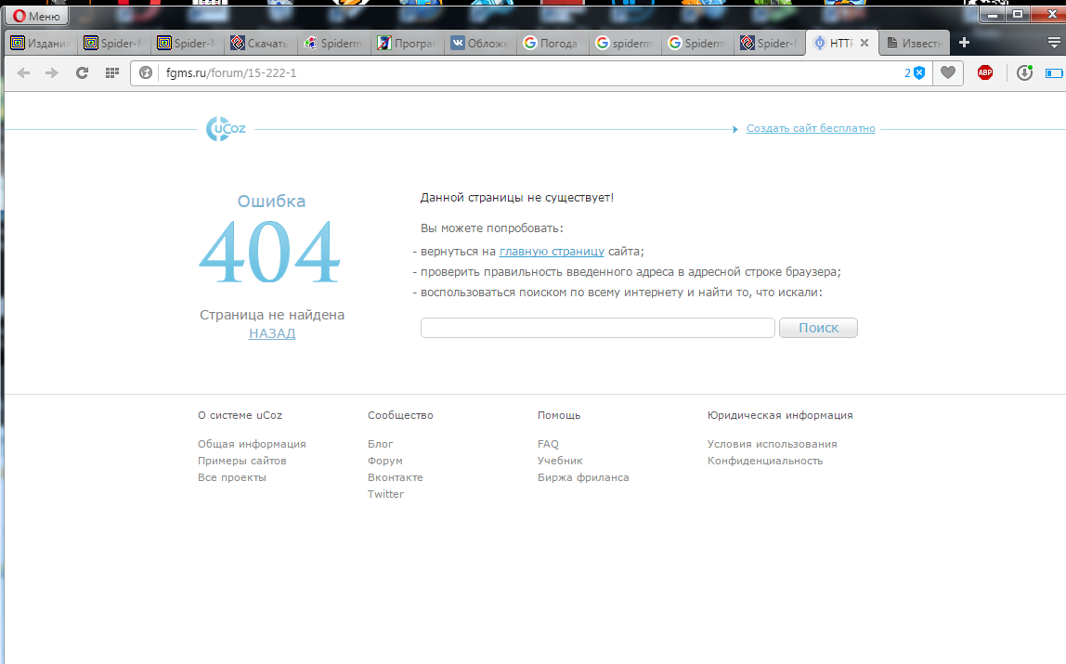Open the ABP Adblock Plus extension icon
The height and width of the screenshot is (664, 1066).
coord(985,72)
